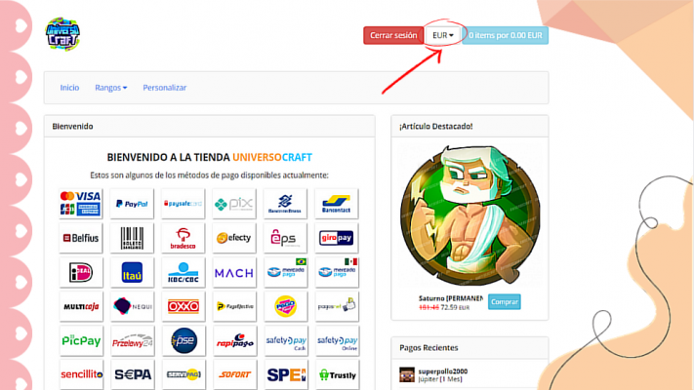The width and height of the screenshot is (694, 390).
Task: Select the Przelewy24 payment icon
Action: 132,341
